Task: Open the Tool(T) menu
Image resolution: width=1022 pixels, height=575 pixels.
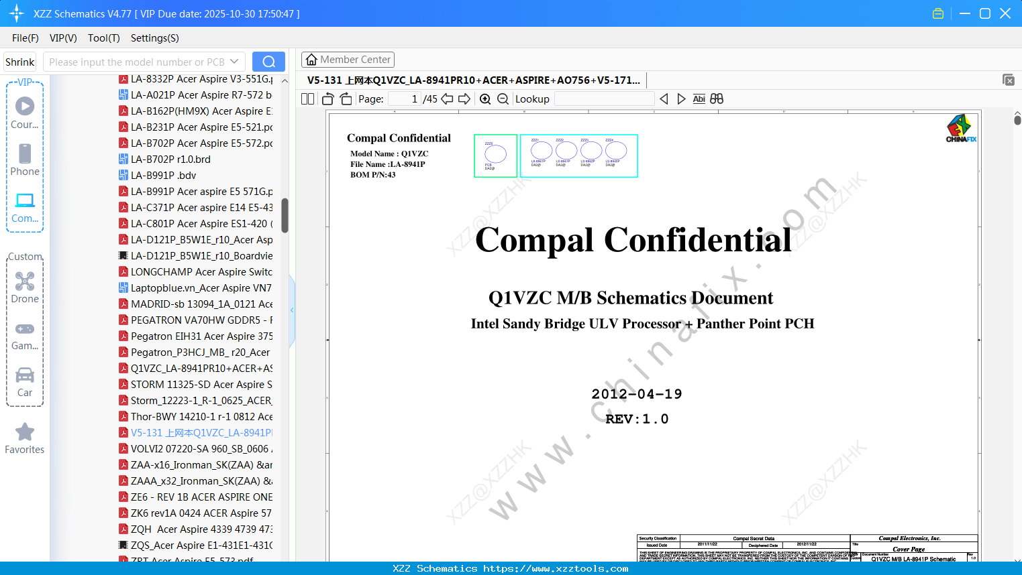Action: tap(104, 38)
